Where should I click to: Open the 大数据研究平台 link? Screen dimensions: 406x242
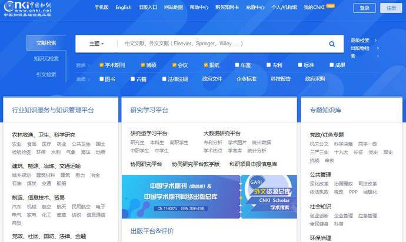click(222, 134)
